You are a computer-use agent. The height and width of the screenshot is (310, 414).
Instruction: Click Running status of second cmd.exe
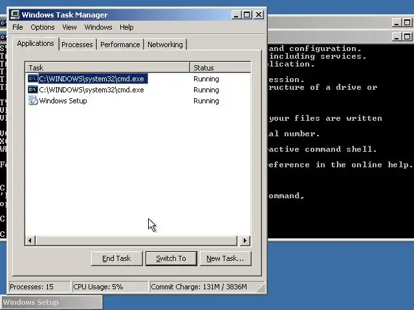pyautogui.click(x=206, y=90)
